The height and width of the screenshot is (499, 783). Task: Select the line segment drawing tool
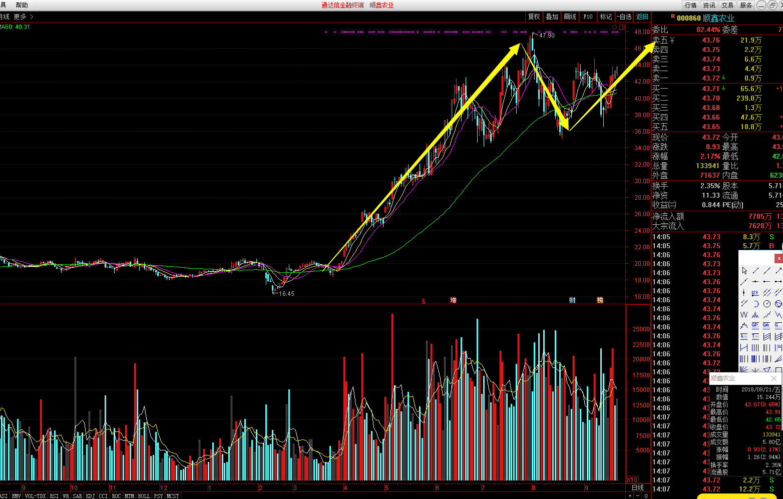pos(755,270)
